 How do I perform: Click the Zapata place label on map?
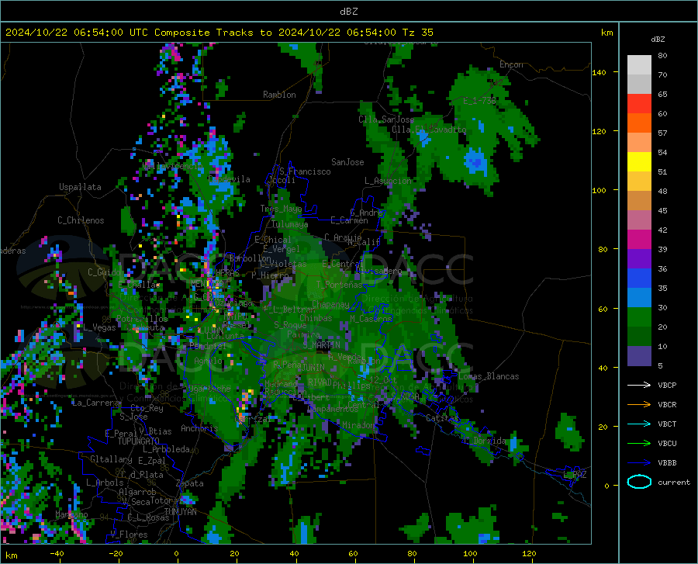(190, 483)
